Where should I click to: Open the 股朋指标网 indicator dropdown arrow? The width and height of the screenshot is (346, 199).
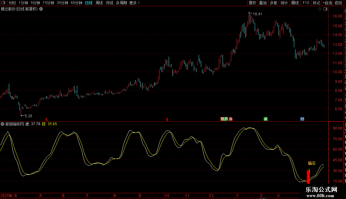(2, 124)
